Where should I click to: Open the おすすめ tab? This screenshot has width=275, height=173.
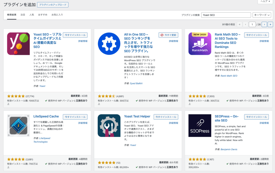(43, 15)
